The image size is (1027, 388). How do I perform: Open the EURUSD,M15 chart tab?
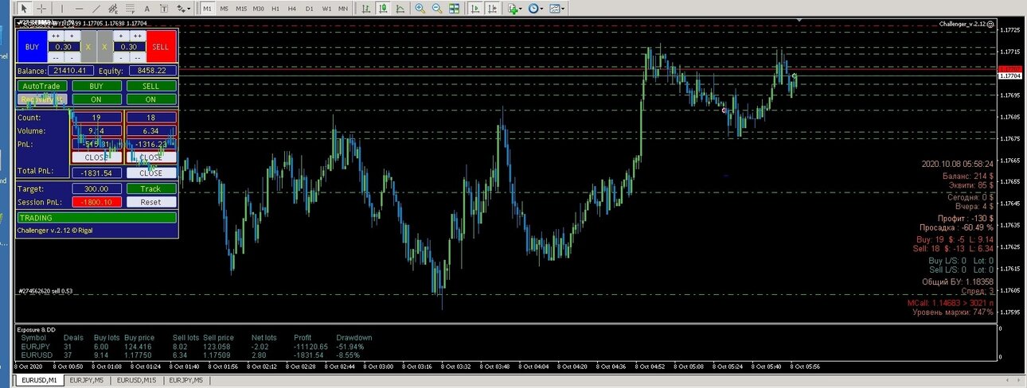136,381
